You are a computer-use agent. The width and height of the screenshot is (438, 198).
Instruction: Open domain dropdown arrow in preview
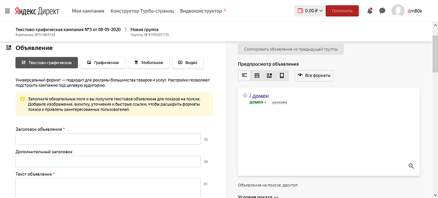click(x=266, y=102)
